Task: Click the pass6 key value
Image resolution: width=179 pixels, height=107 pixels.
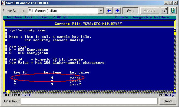Action: coord(75,81)
